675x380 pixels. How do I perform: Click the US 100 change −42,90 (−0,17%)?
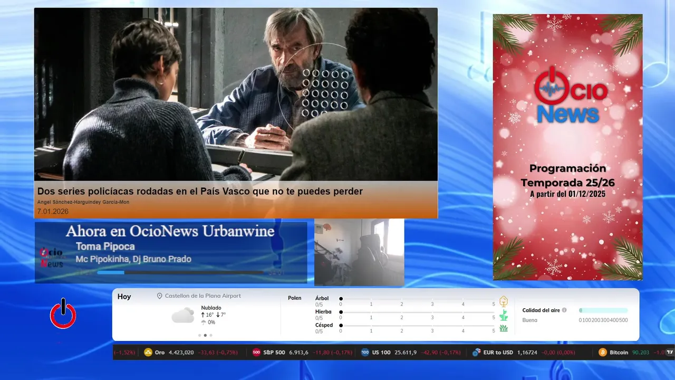441,353
